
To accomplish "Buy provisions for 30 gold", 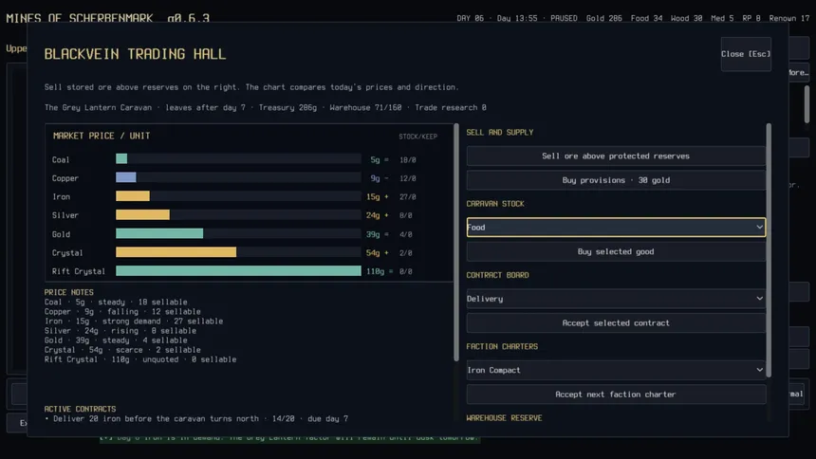I will coord(616,180).
